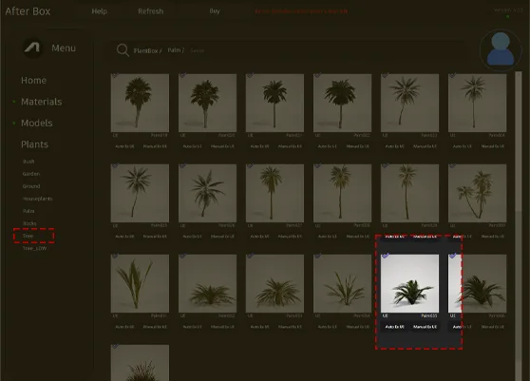
Task: Click Buy in the top bar
Action: click(215, 10)
